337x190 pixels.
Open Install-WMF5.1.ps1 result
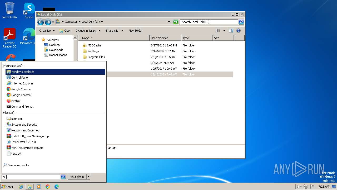click(x=55, y=142)
